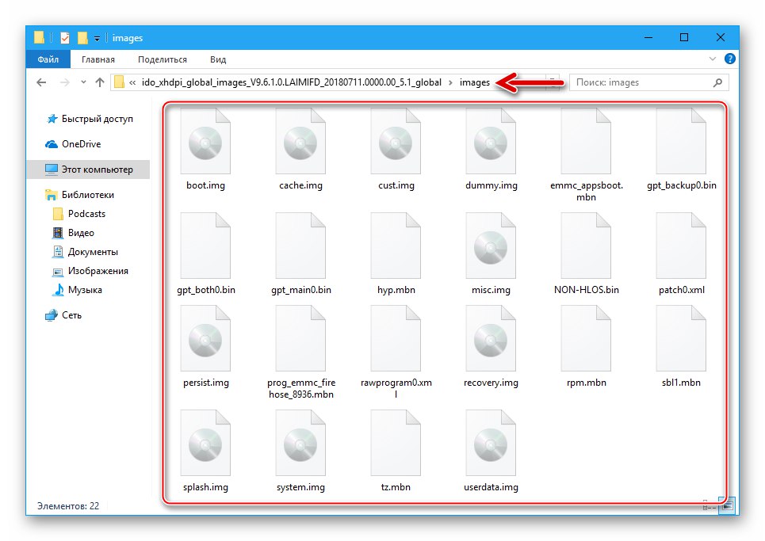Screen dimensions: 765x541
Task: Click the Properties quick access toolbar icon
Action: [64, 37]
